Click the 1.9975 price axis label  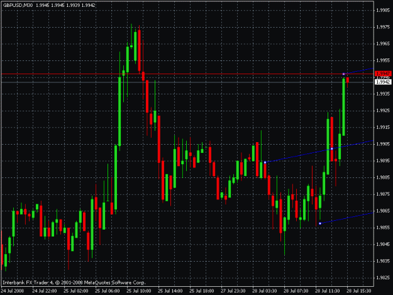(383, 27)
